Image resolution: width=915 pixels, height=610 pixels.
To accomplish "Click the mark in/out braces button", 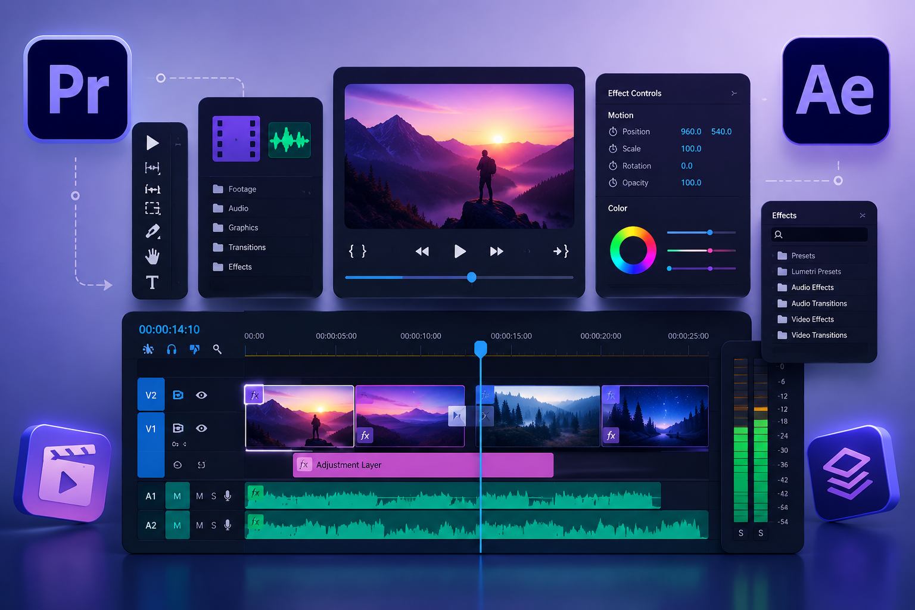I will [x=357, y=251].
